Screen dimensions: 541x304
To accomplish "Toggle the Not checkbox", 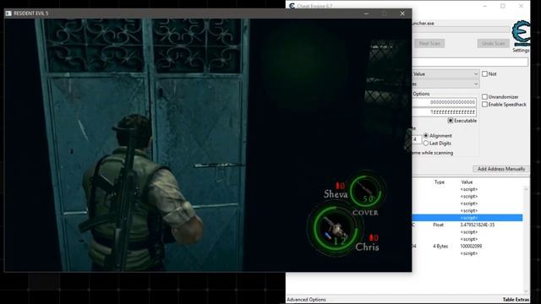I will pos(484,73).
